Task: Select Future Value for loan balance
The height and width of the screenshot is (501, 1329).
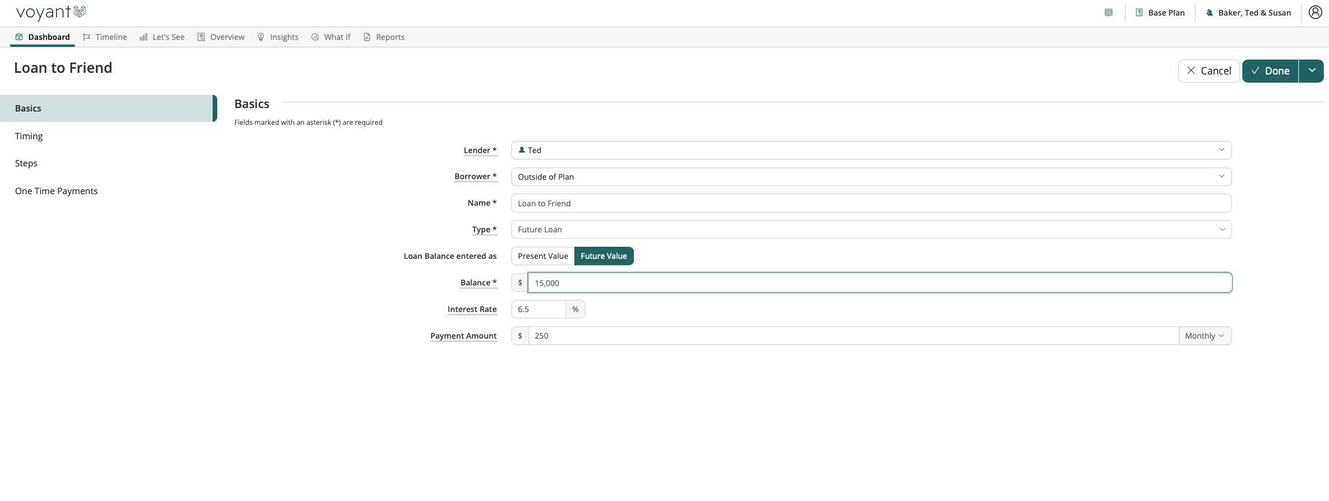Action: click(x=603, y=256)
